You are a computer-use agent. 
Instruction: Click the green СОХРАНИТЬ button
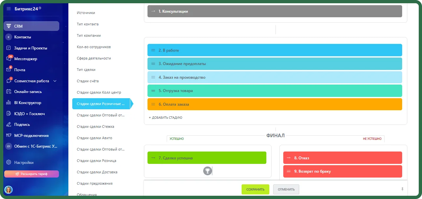(x=255, y=189)
